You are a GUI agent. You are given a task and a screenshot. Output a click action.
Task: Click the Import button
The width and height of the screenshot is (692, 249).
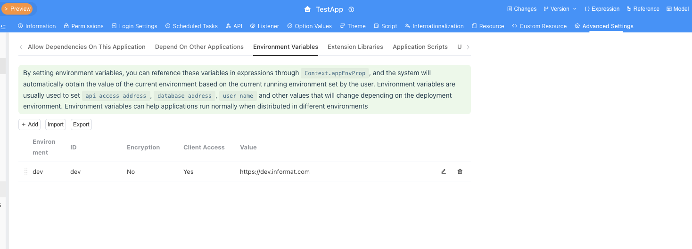click(x=56, y=124)
